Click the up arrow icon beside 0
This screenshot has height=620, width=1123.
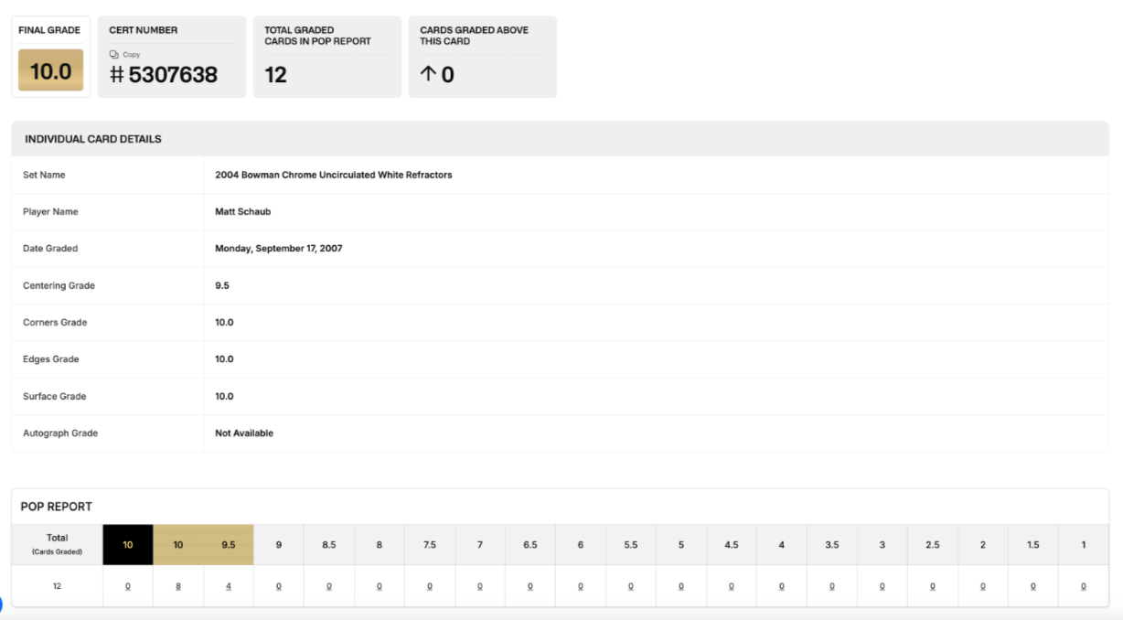[427, 74]
